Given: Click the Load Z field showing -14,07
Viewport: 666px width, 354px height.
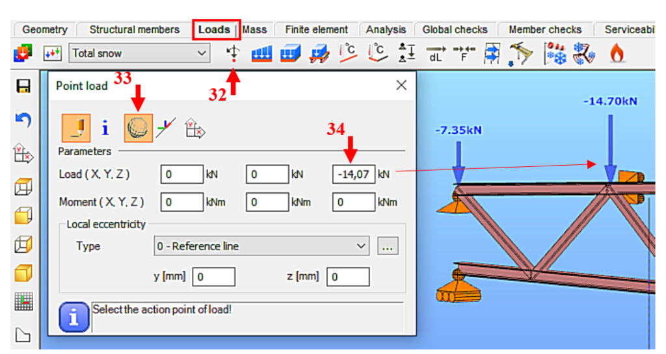Looking at the screenshot, I should coord(354,174).
